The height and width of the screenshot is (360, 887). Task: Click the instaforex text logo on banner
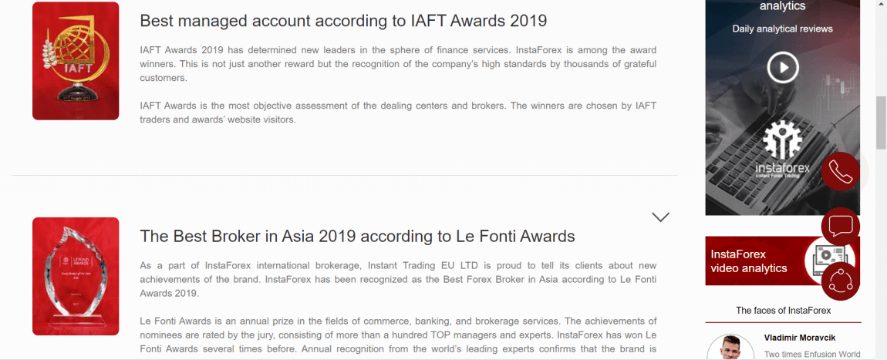(782, 168)
